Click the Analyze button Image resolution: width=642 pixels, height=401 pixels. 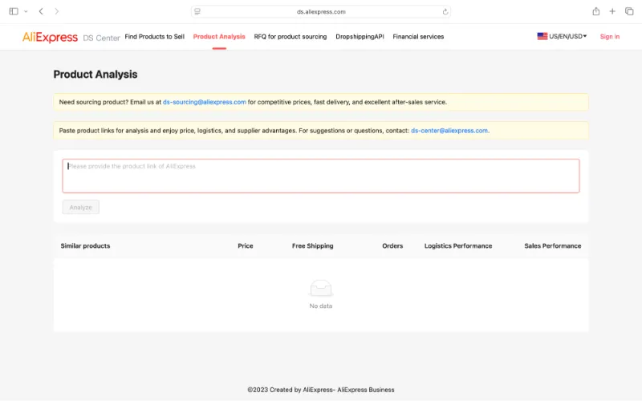pyautogui.click(x=81, y=207)
